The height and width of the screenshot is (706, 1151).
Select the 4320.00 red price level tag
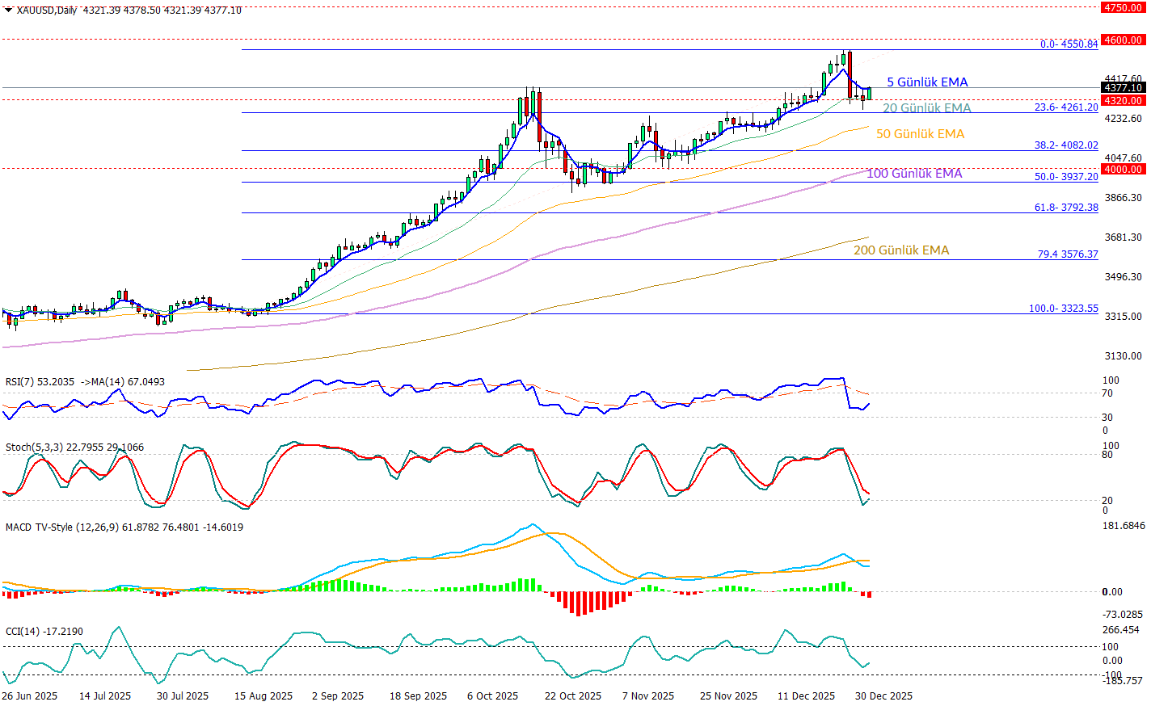(x=1124, y=100)
